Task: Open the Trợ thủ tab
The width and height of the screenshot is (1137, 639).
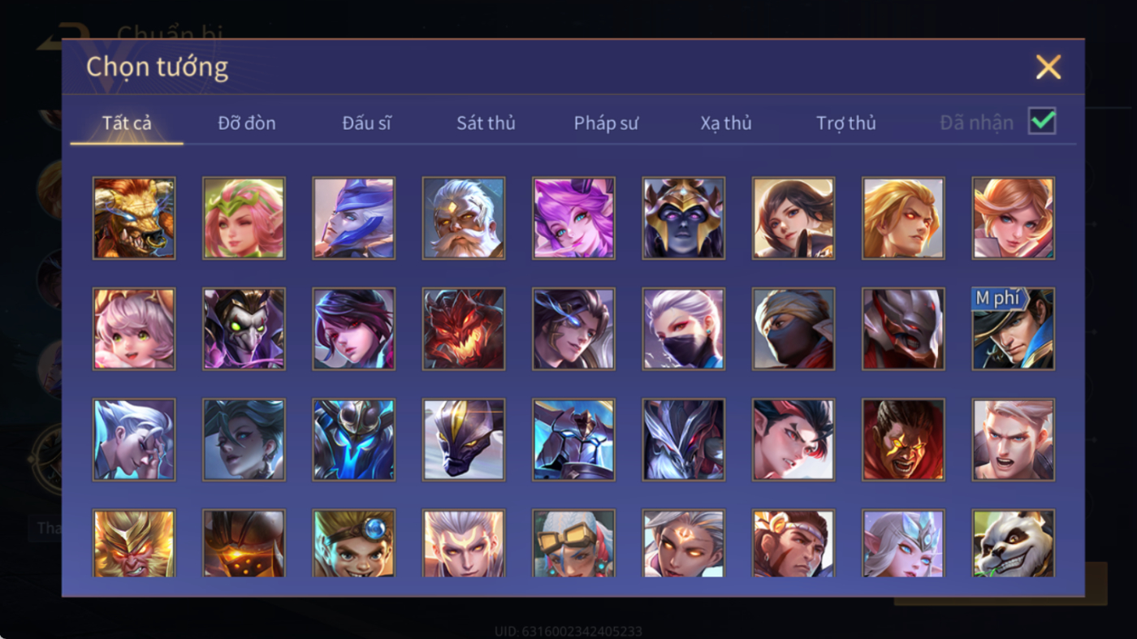Action: pyautogui.click(x=846, y=123)
